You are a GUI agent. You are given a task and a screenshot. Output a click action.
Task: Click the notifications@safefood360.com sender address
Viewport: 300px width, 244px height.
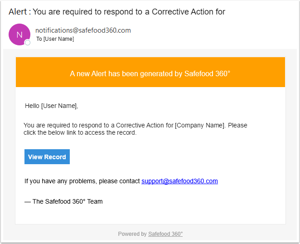point(83,30)
